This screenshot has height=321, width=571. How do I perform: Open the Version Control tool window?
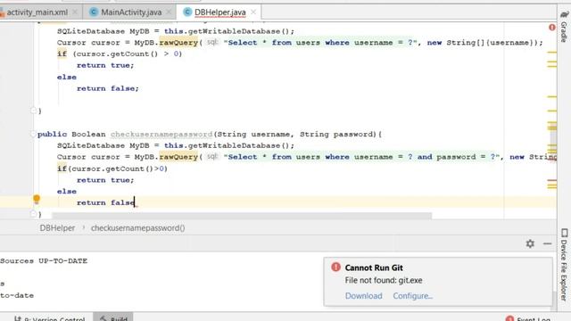(x=50, y=318)
